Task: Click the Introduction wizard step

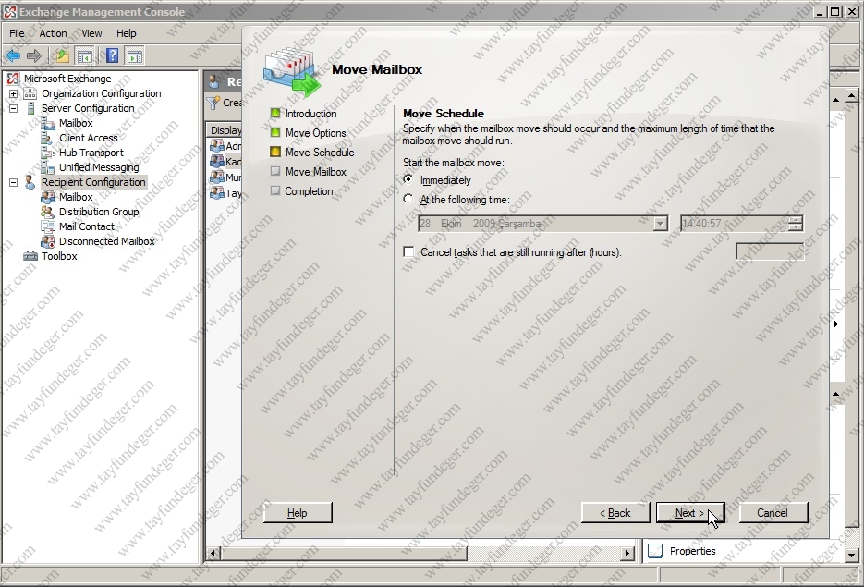Action: (x=310, y=114)
